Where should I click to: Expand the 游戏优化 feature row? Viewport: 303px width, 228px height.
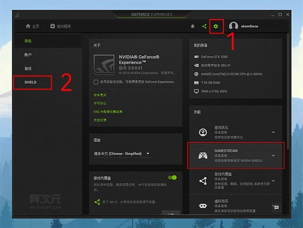(273, 132)
